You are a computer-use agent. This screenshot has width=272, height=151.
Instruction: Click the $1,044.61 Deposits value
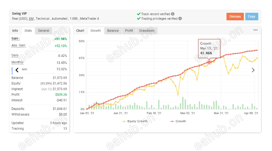coord(60,109)
